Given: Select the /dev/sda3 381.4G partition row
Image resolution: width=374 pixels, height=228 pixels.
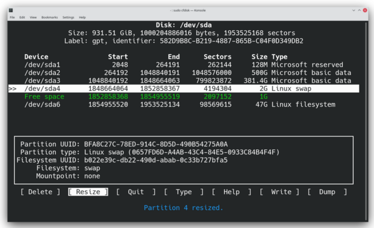Looking at the screenshot, I should (183, 81).
